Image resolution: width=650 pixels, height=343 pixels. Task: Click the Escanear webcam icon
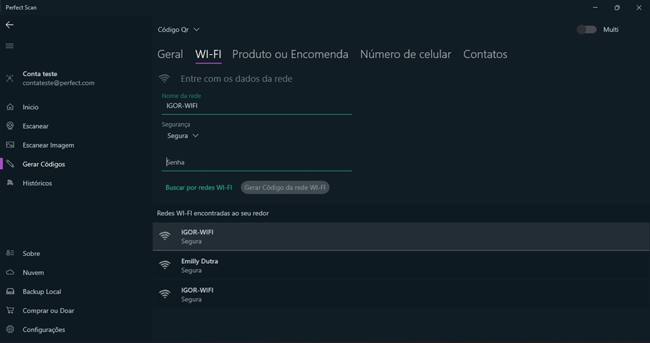tap(10, 126)
